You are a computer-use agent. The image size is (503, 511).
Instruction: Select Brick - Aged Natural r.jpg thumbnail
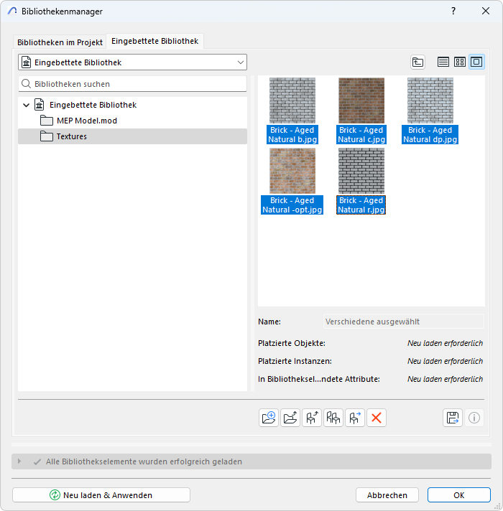[x=361, y=171]
